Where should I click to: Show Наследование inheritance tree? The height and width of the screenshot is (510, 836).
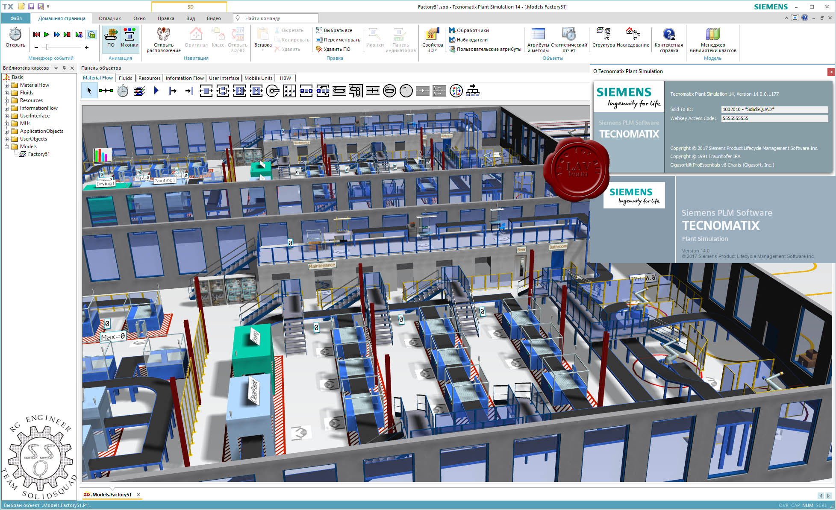tap(633, 37)
